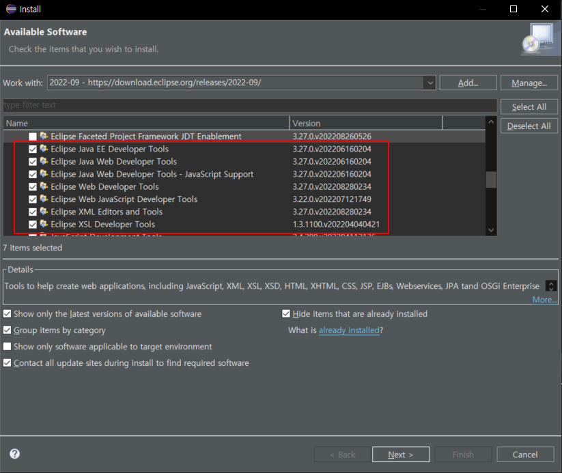Click feature icon beside Eclipse Java Web Developer Tools
Image resolution: width=562 pixels, height=473 pixels.
[x=44, y=161]
